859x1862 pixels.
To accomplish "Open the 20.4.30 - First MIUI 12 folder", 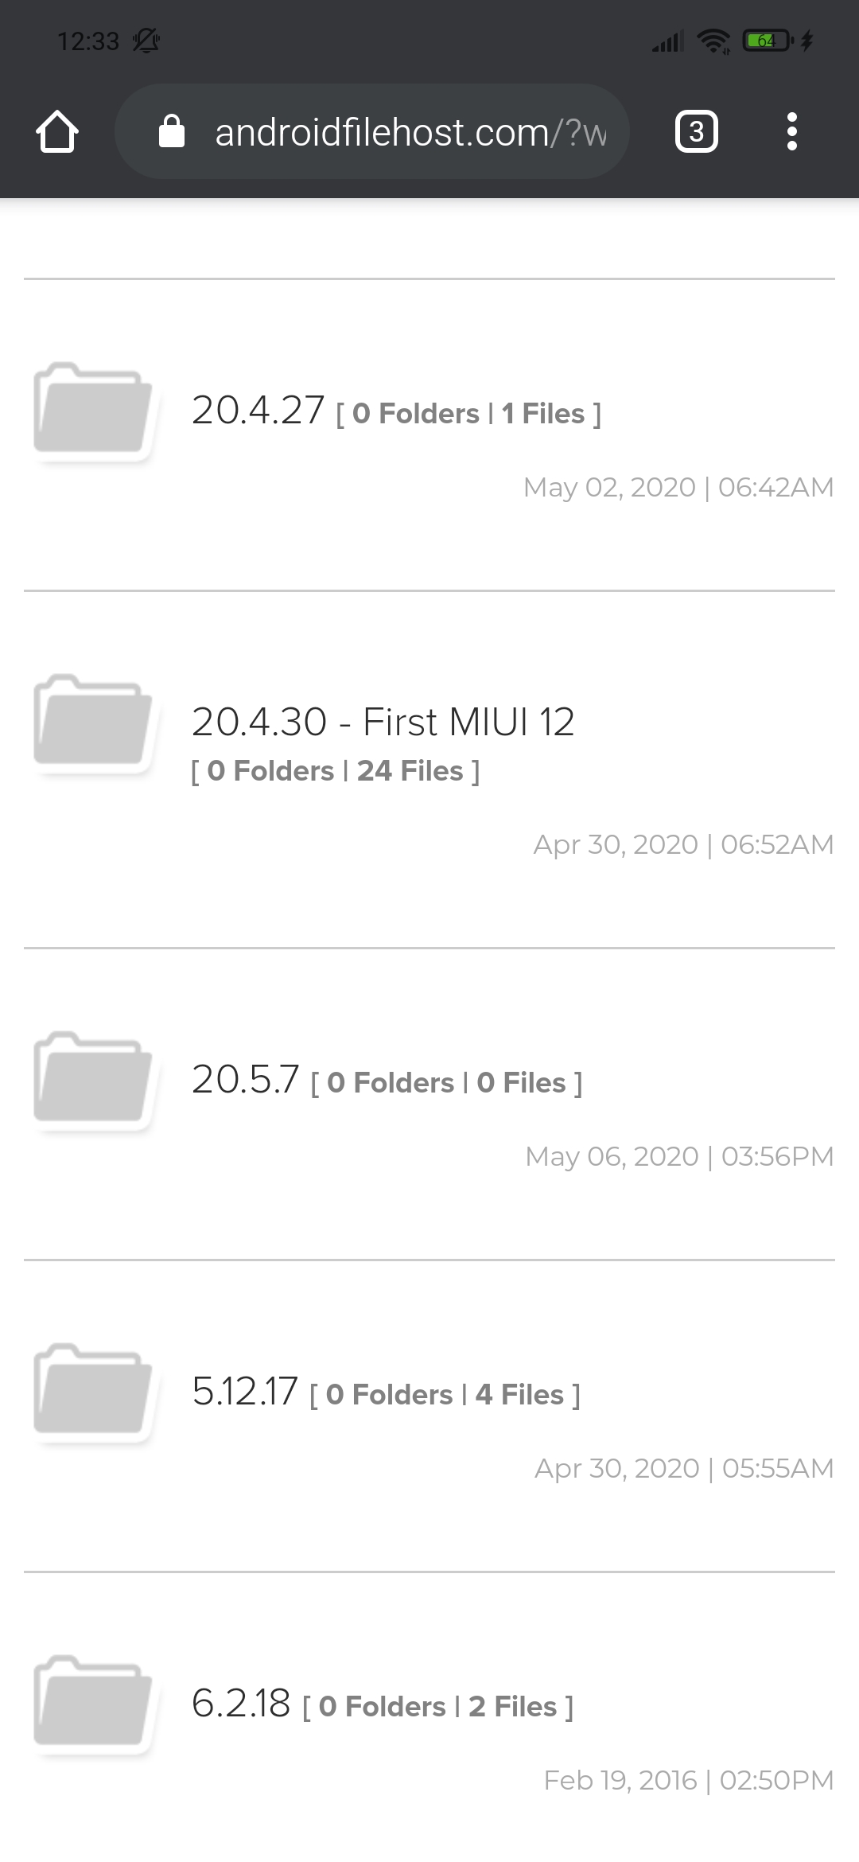I will click(383, 723).
